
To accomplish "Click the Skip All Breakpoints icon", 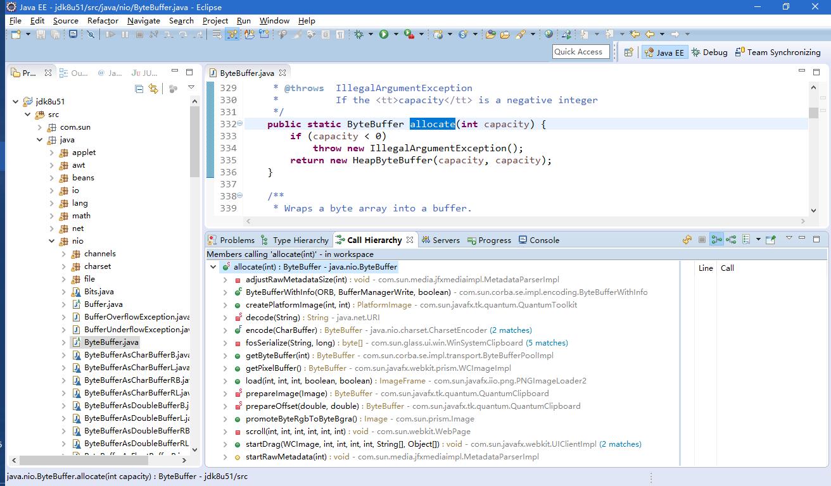I will pos(91,34).
